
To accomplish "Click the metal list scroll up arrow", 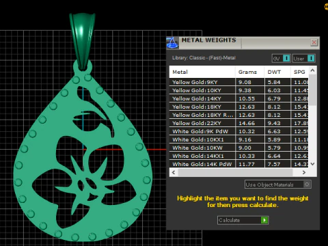I will point(312,70).
